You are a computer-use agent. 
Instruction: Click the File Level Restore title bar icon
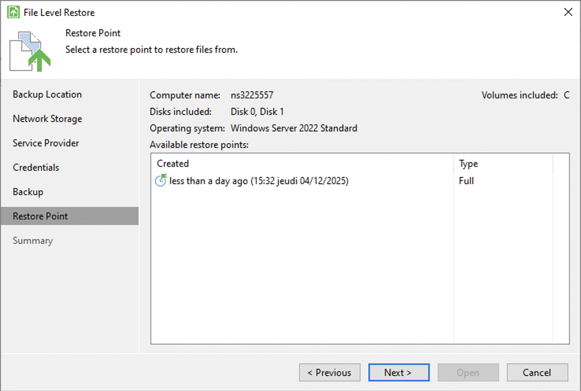coord(12,12)
